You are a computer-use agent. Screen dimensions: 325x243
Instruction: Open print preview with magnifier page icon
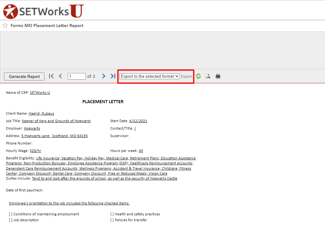click(208, 76)
